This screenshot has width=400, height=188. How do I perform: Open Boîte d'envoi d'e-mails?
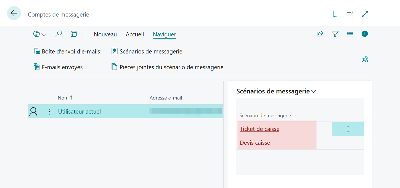point(67,51)
